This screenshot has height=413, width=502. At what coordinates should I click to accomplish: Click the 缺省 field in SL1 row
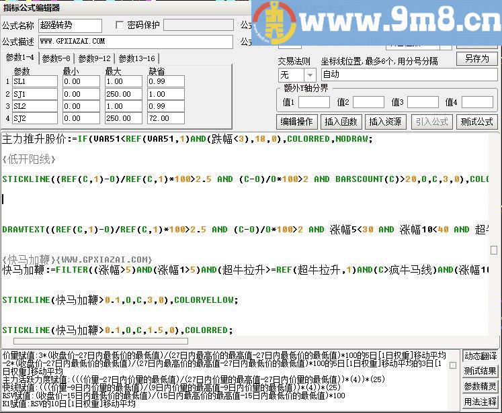coord(166,81)
